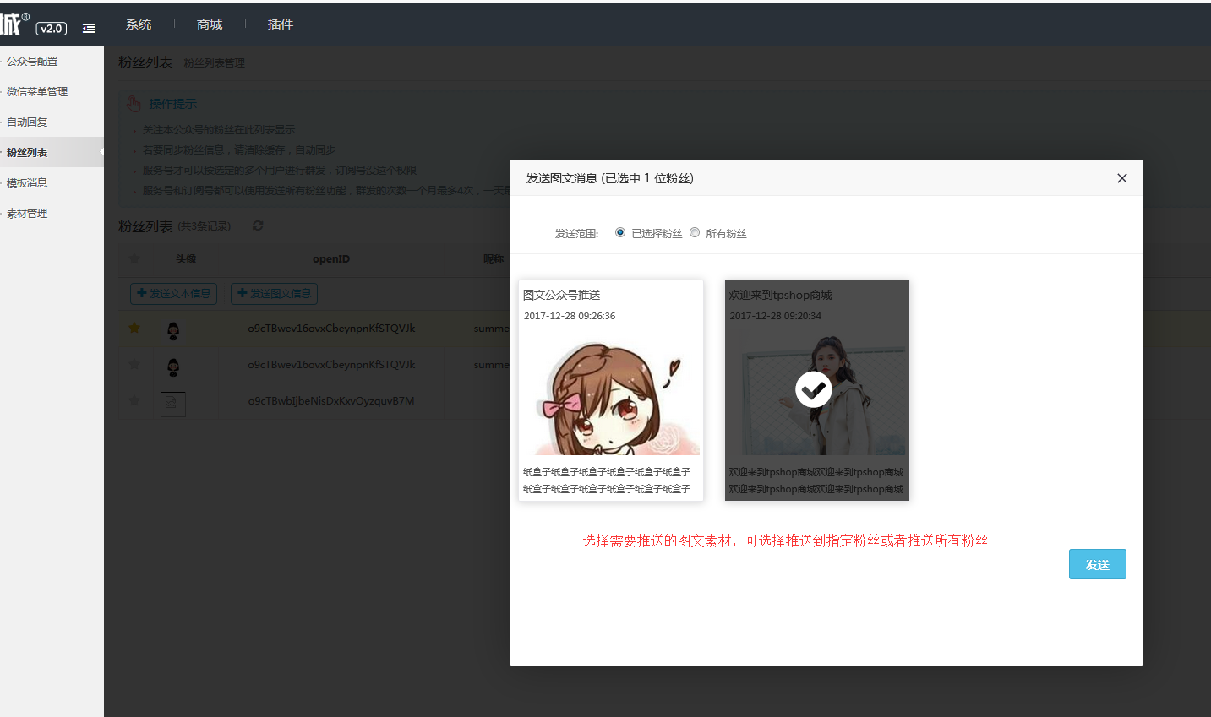The height and width of the screenshot is (717, 1211).
Task: Select the 所有粉丝 radio button
Action: [x=695, y=233]
